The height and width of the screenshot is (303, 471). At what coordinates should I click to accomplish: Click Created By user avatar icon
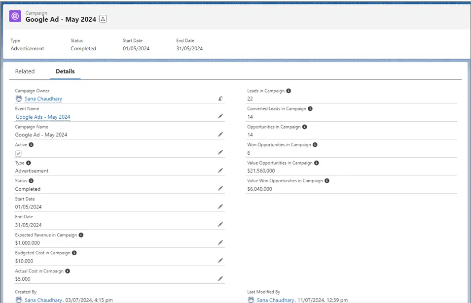click(x=19, y=300)
